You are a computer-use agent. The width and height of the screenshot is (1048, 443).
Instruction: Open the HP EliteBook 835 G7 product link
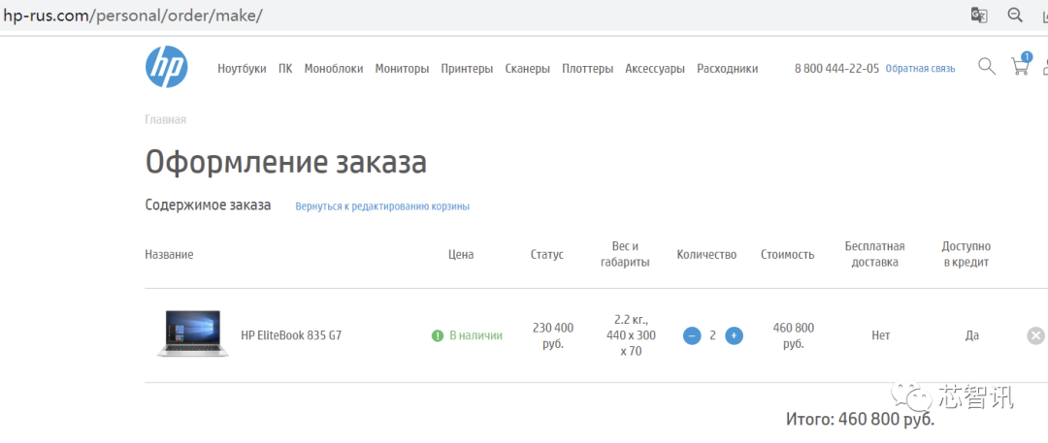tap(291, 335)
